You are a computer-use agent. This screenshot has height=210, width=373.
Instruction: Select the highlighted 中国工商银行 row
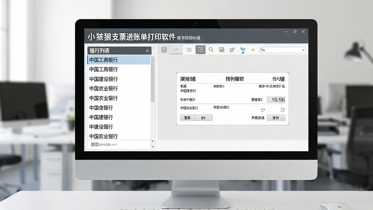click(119, 60)
